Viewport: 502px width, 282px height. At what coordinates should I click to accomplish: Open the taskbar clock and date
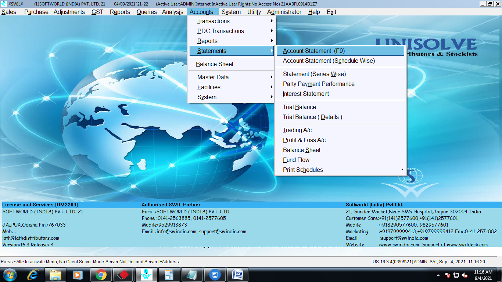(483, 275)
